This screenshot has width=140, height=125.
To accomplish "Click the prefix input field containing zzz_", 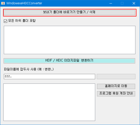I will coord(49,76).
